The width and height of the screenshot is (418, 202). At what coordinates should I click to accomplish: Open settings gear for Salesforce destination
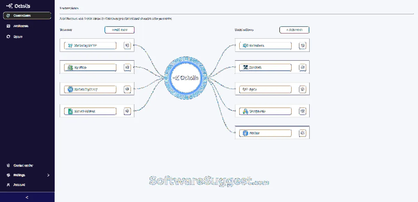point(303,46)
